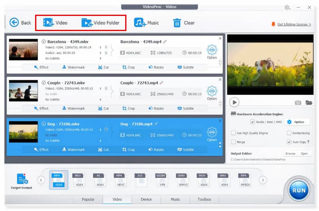Image resolution: width=319 pixels, height=211 pixels.
Task: Start conversion with RUN button
Action: 299,190
